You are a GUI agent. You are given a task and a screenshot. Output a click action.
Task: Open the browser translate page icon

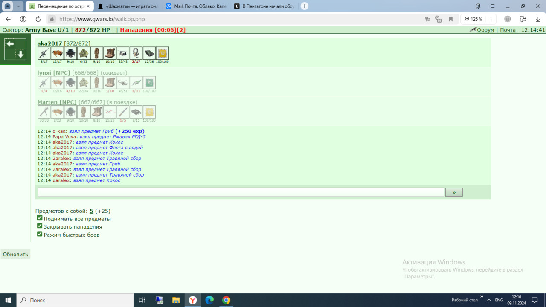427,19
